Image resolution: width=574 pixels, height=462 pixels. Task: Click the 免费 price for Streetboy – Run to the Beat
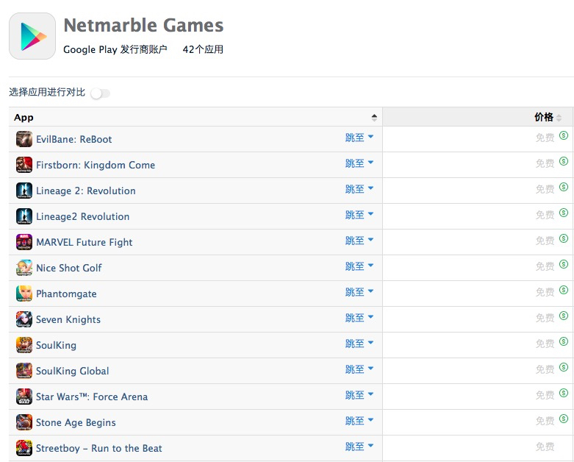tap(545, 447)
